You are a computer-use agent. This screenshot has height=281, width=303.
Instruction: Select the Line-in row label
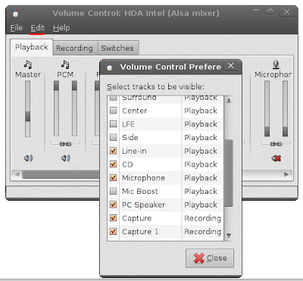[x=134, y=151]
